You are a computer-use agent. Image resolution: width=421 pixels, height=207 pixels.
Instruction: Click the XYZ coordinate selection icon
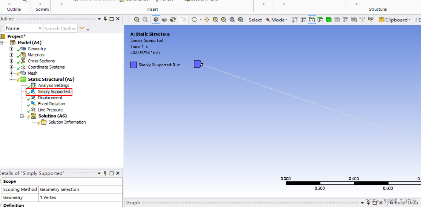362,20
